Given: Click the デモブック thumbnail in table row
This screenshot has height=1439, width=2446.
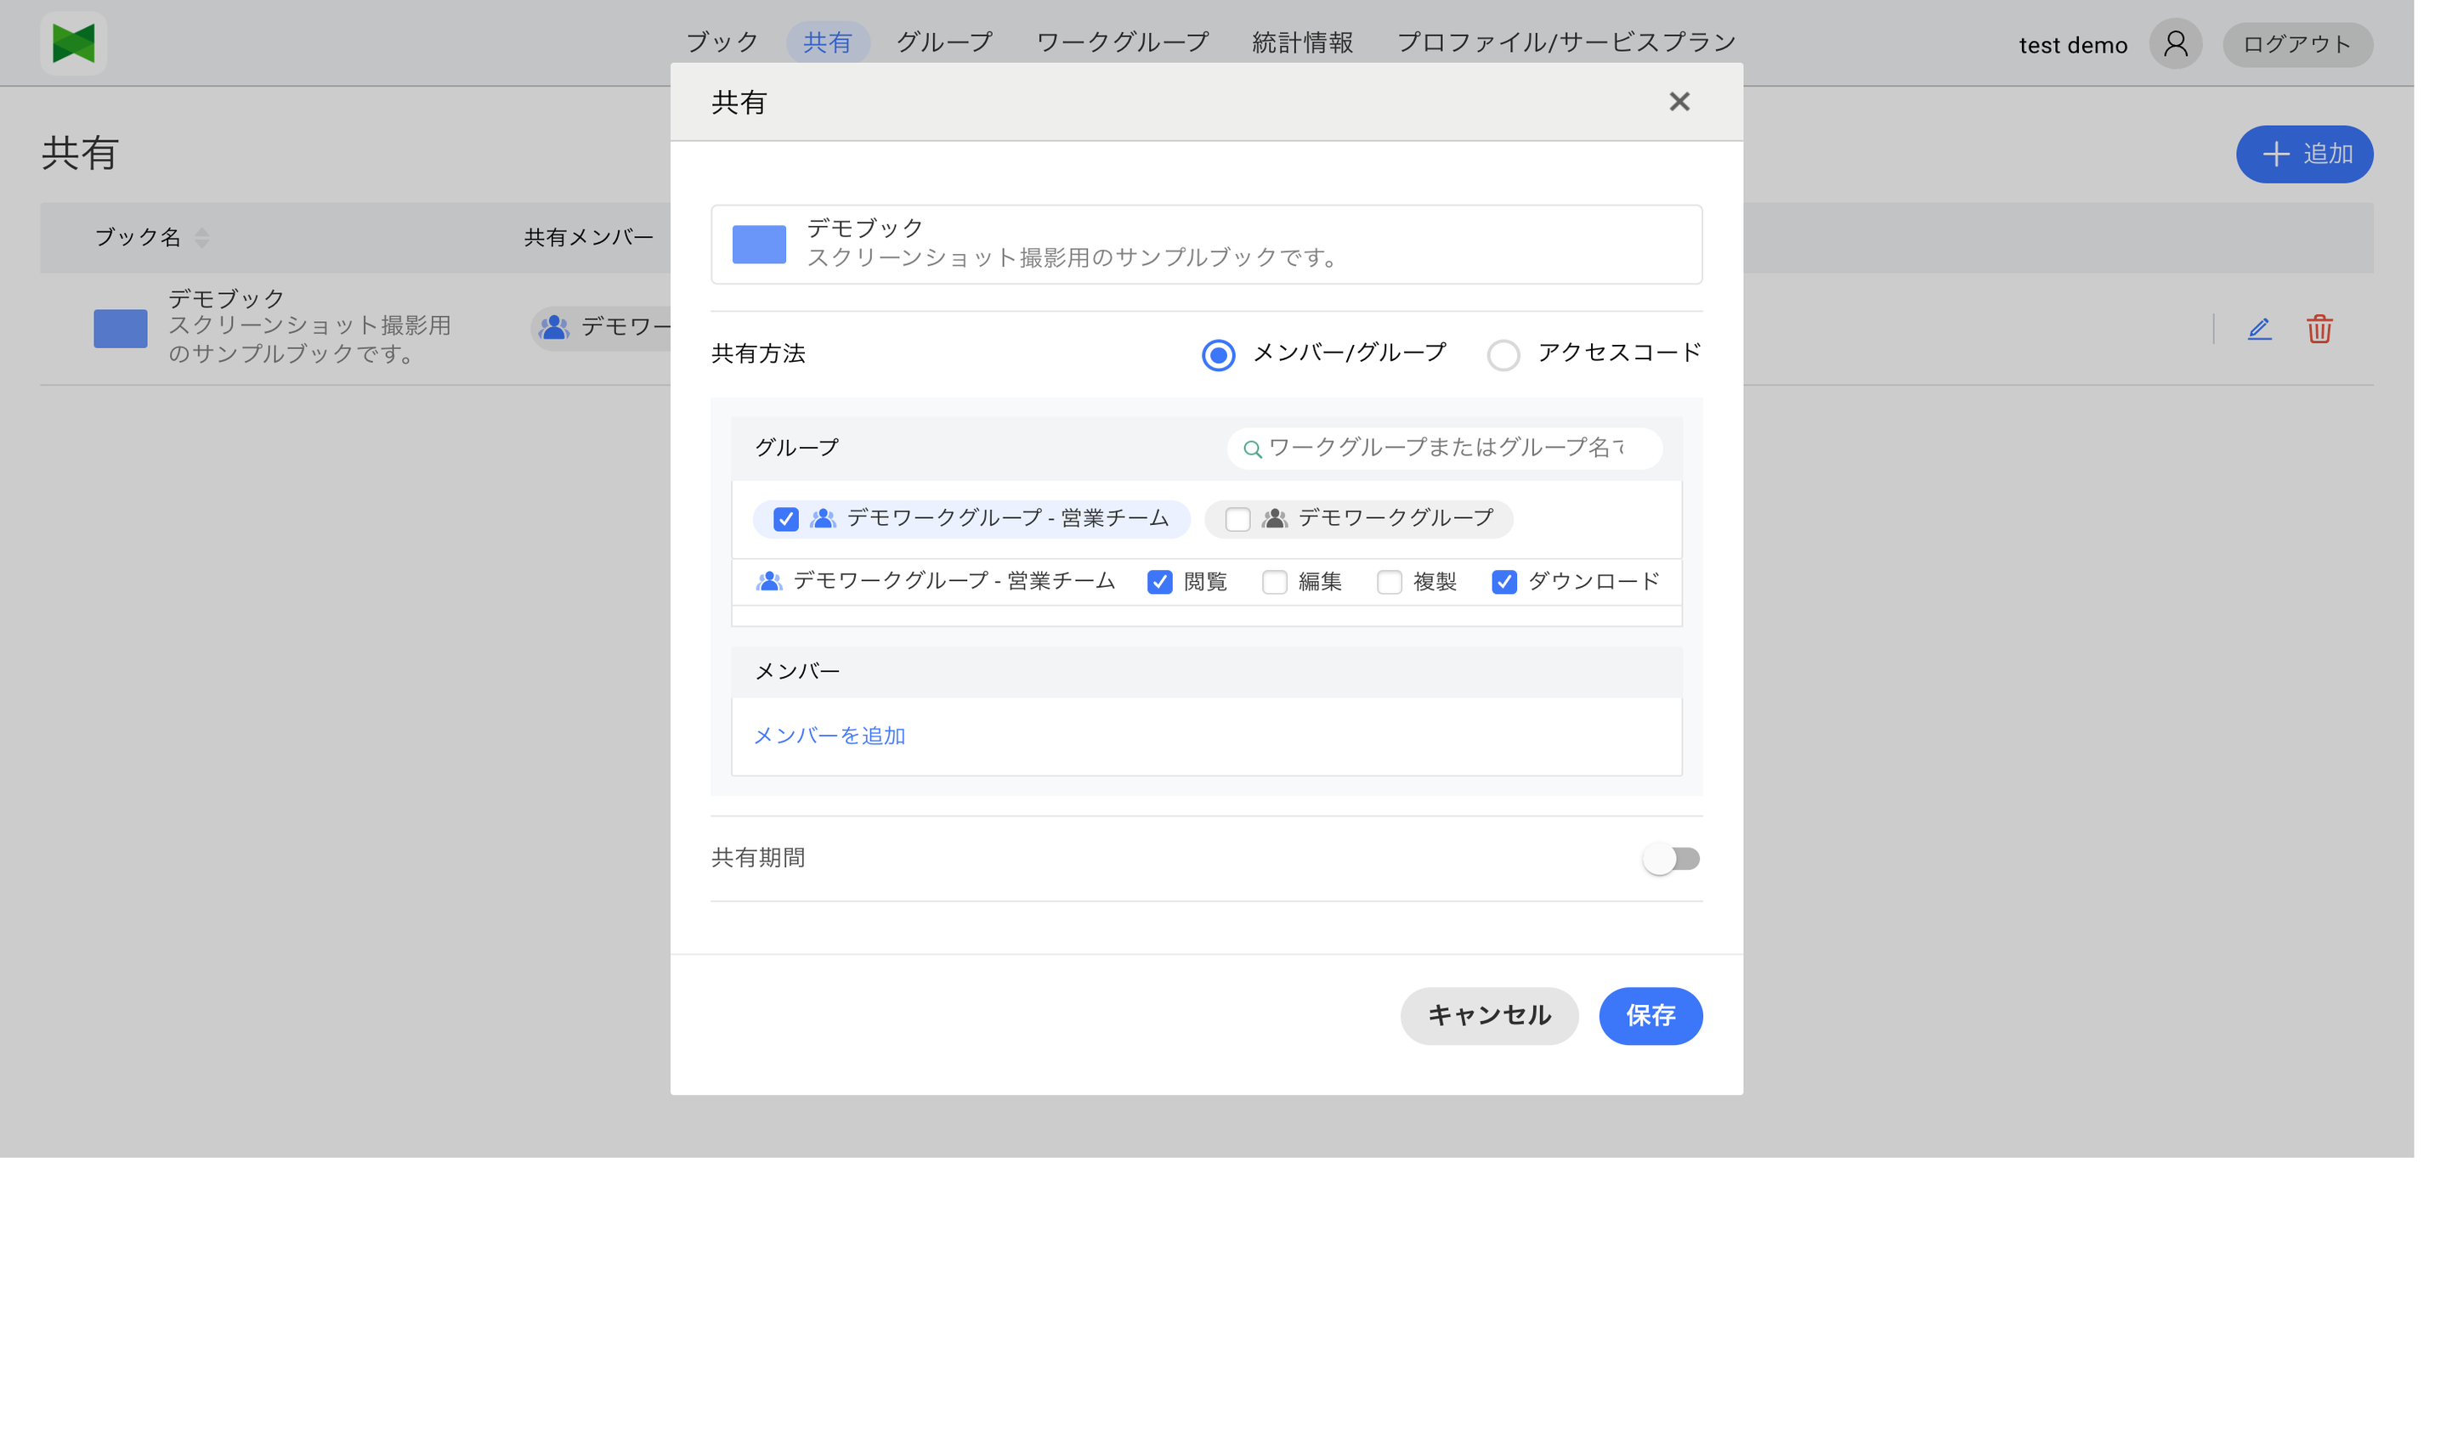Looking at the screenshot, I should tap(121, 329).
